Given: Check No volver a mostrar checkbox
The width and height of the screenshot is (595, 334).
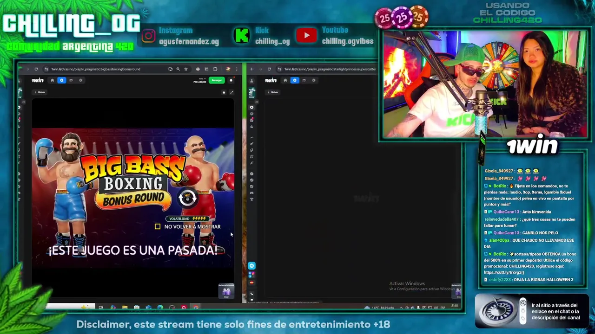Looking at the screenshot, I should click(158, 226).
